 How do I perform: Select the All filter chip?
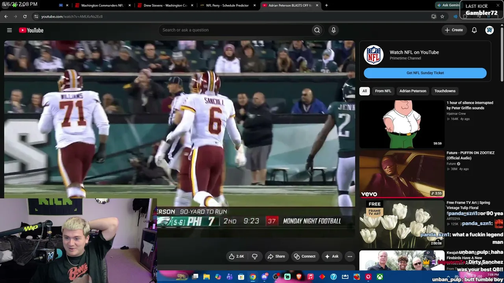click(365, 91)
